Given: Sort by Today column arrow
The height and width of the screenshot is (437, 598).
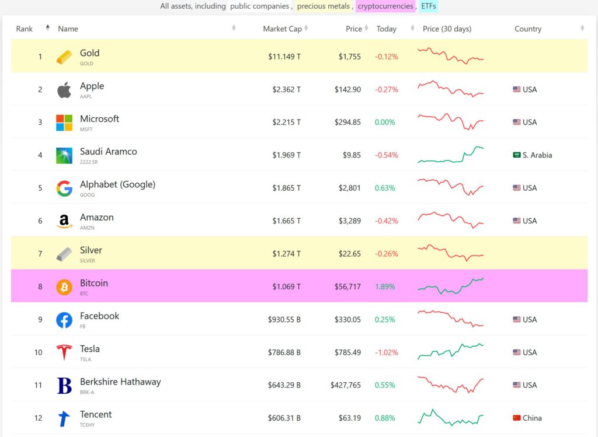Looking at the screenshot, I should [x=412, y=28].
